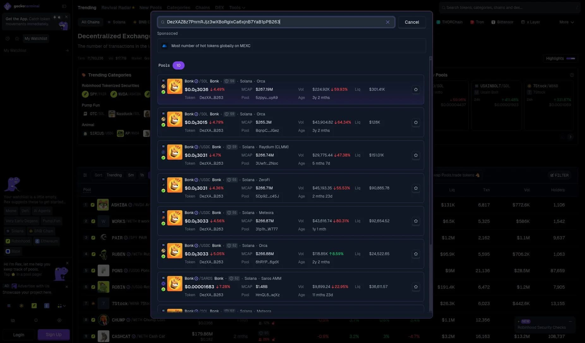Click the search results scrollbar
Screen dimensions: 585x343
point(430,152)
